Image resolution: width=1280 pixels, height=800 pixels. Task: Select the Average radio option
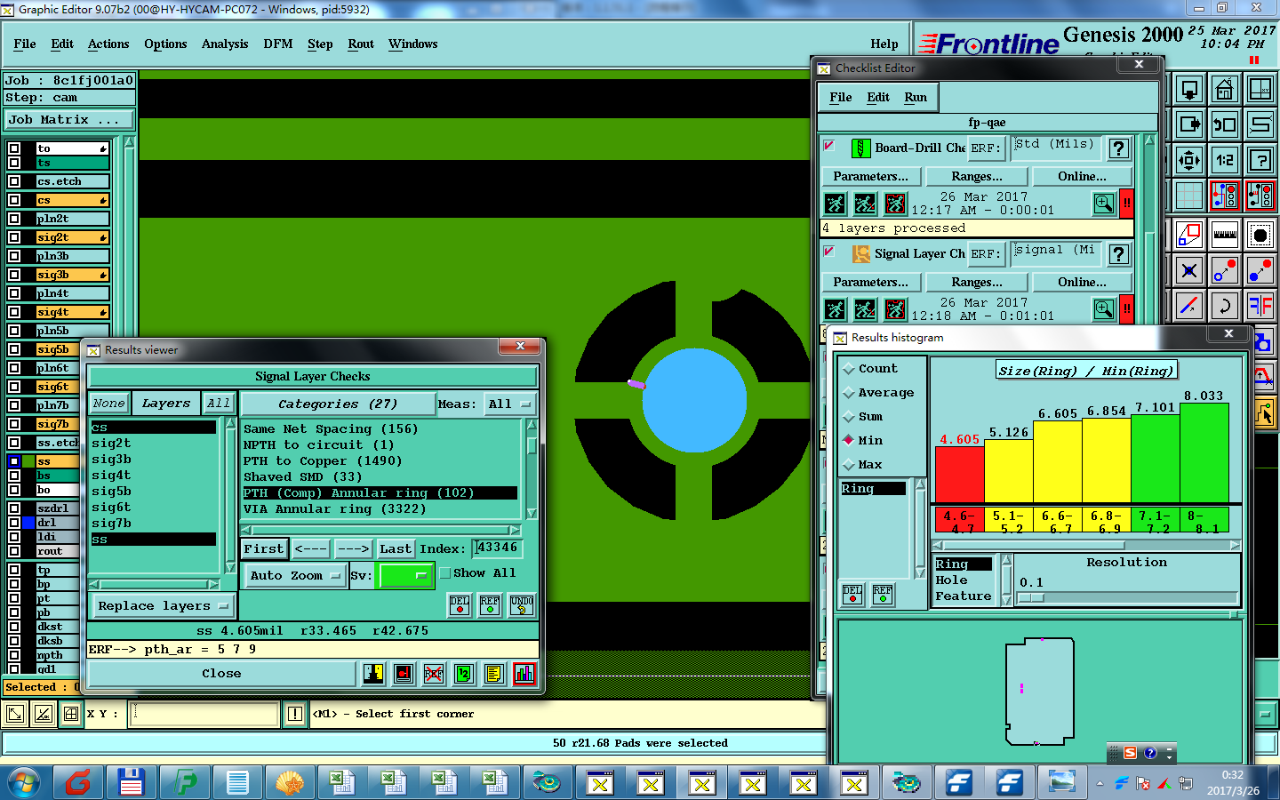pyautogui.click(x=878, y=392)
